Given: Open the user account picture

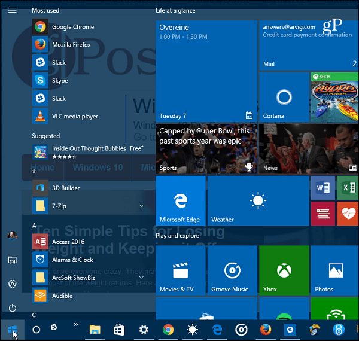Looking at the screenshot, I should coord(13,236).
